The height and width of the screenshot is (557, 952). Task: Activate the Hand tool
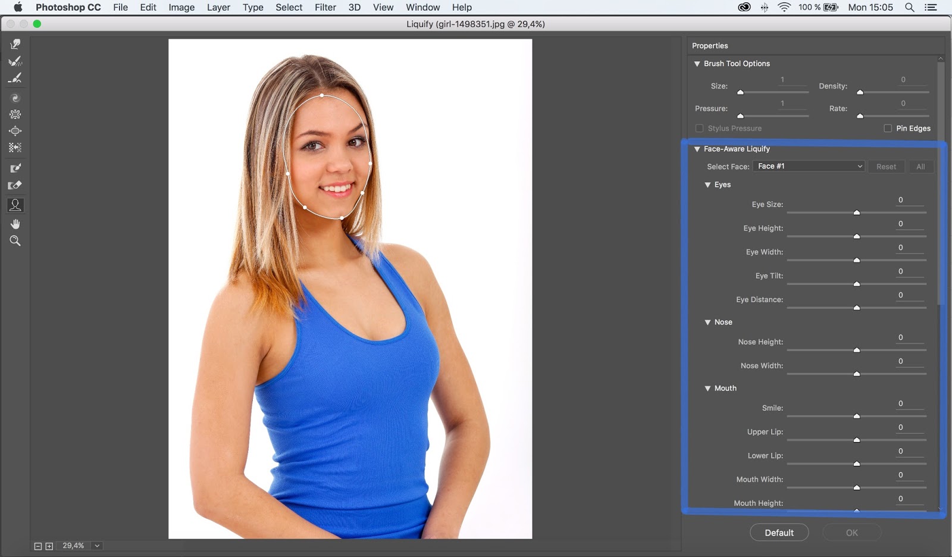15,224
